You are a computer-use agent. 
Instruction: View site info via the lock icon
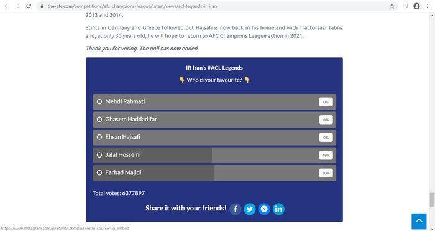coord(42,6)
